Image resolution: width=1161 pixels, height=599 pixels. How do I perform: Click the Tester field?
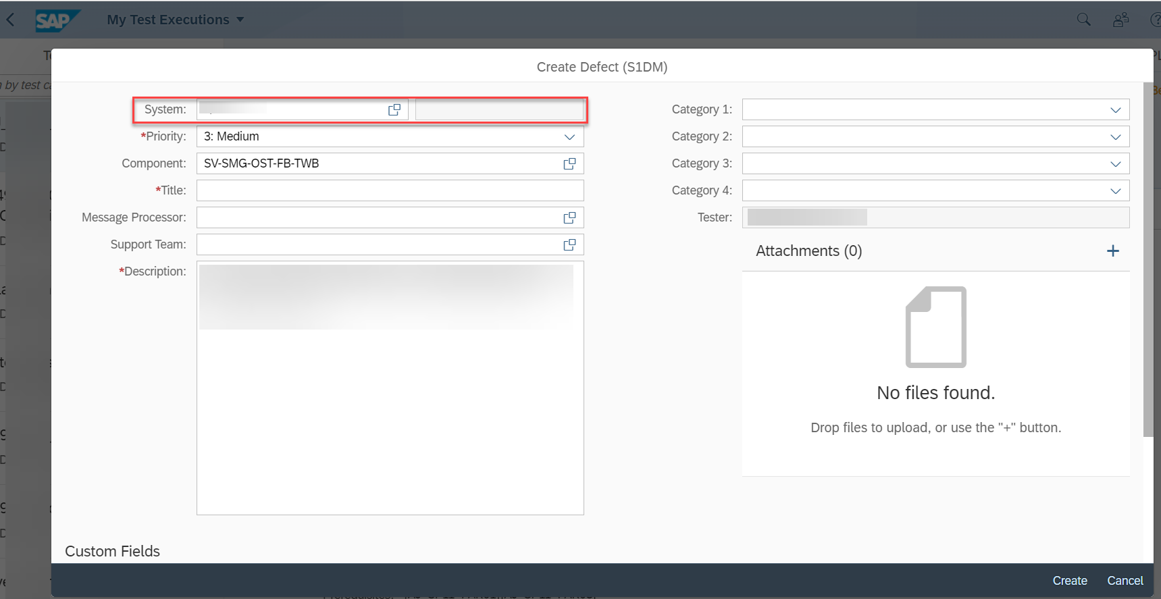click(x=936, y=217)
